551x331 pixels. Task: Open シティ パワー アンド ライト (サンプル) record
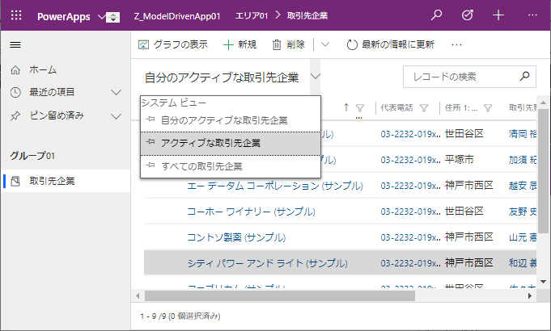click(x=268, y=263)
